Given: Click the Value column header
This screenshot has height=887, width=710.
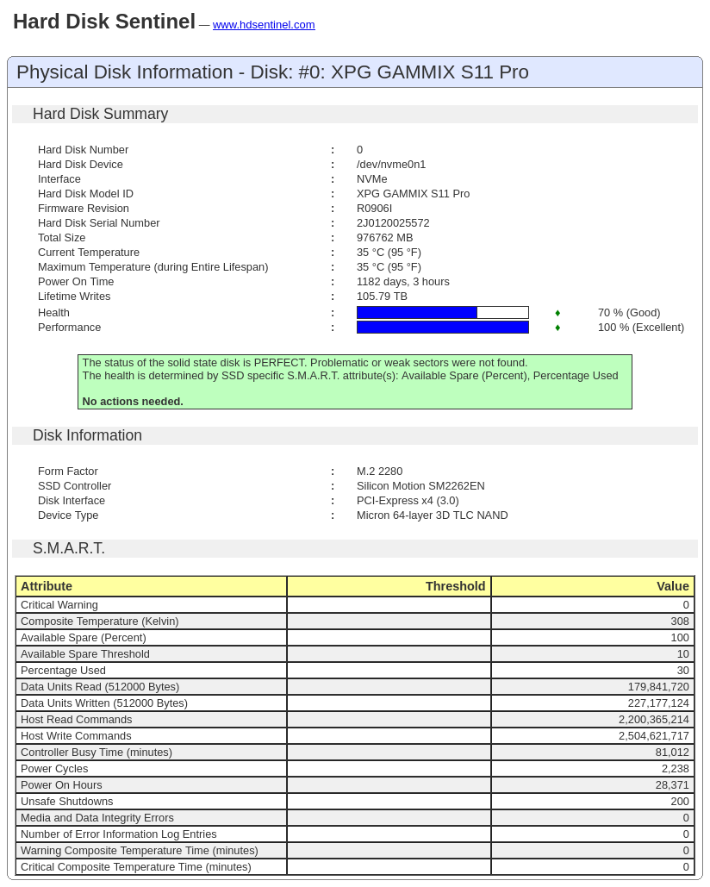Looking at the screenshot, I should 593,586.
